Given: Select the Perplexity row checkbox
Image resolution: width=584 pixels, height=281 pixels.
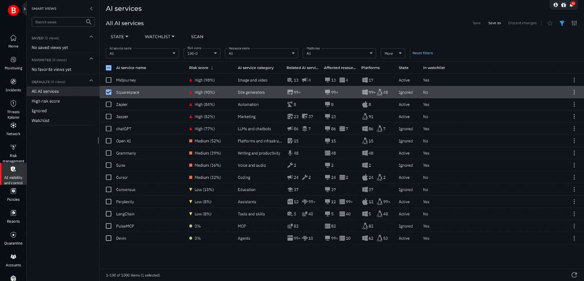Looking at the screenshot, I should (x=109, y=201).
